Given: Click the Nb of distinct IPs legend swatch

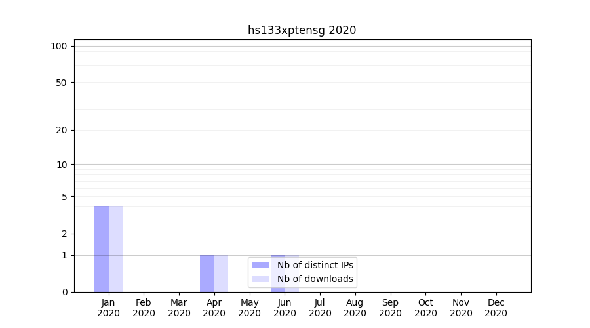Looking at the screenshot, I should click(260, 265).
